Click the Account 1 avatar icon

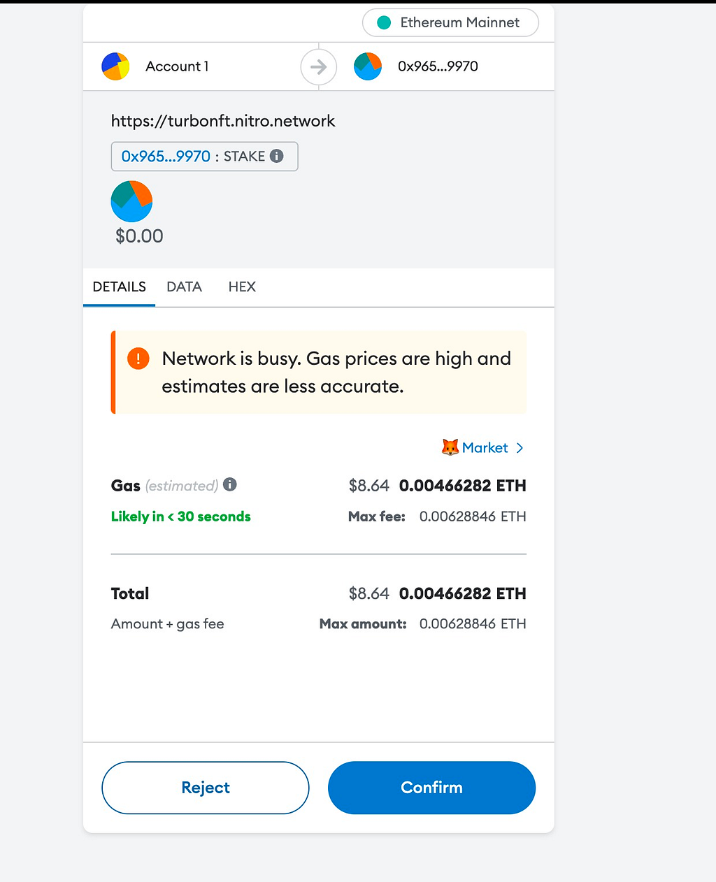pos(115,66)
